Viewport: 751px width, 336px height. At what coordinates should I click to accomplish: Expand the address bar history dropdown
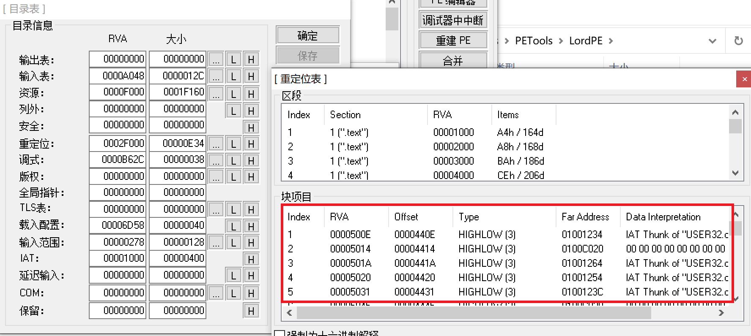pos(713,41)
